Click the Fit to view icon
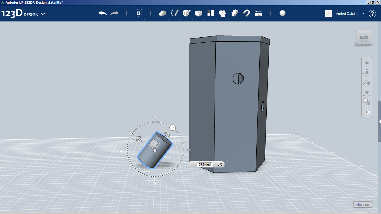381x214 pixels. 367,92
